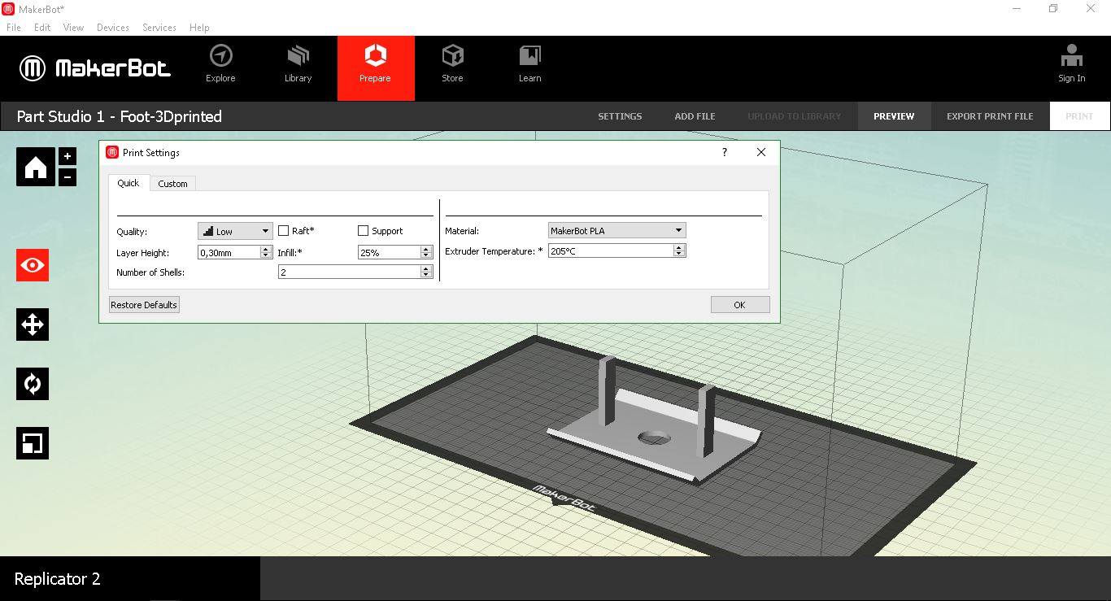This screenshot has height=601, width=1111.
Task: Enable the Support checkbox
Action: coord(364,231)
